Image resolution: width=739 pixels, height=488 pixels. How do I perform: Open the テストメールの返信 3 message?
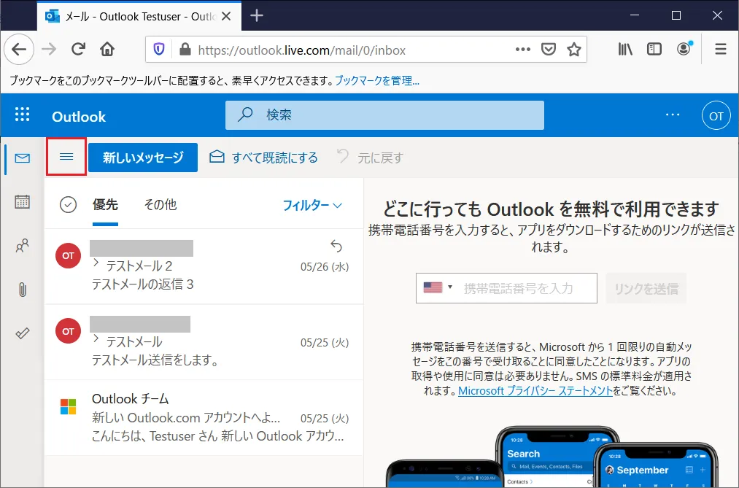204,266
